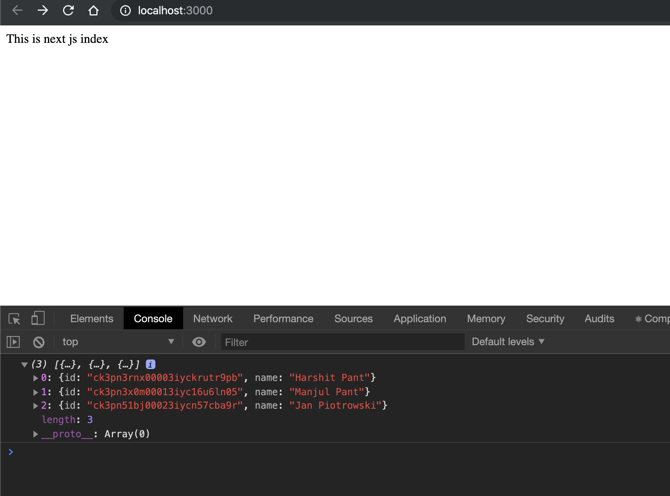
Task: Switch to the Network tab
Action: coord(212,318)
